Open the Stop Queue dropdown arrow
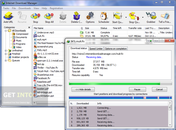The width and height of the screenshot is (176, 130). pyautogui.click(x=143, y=17)
